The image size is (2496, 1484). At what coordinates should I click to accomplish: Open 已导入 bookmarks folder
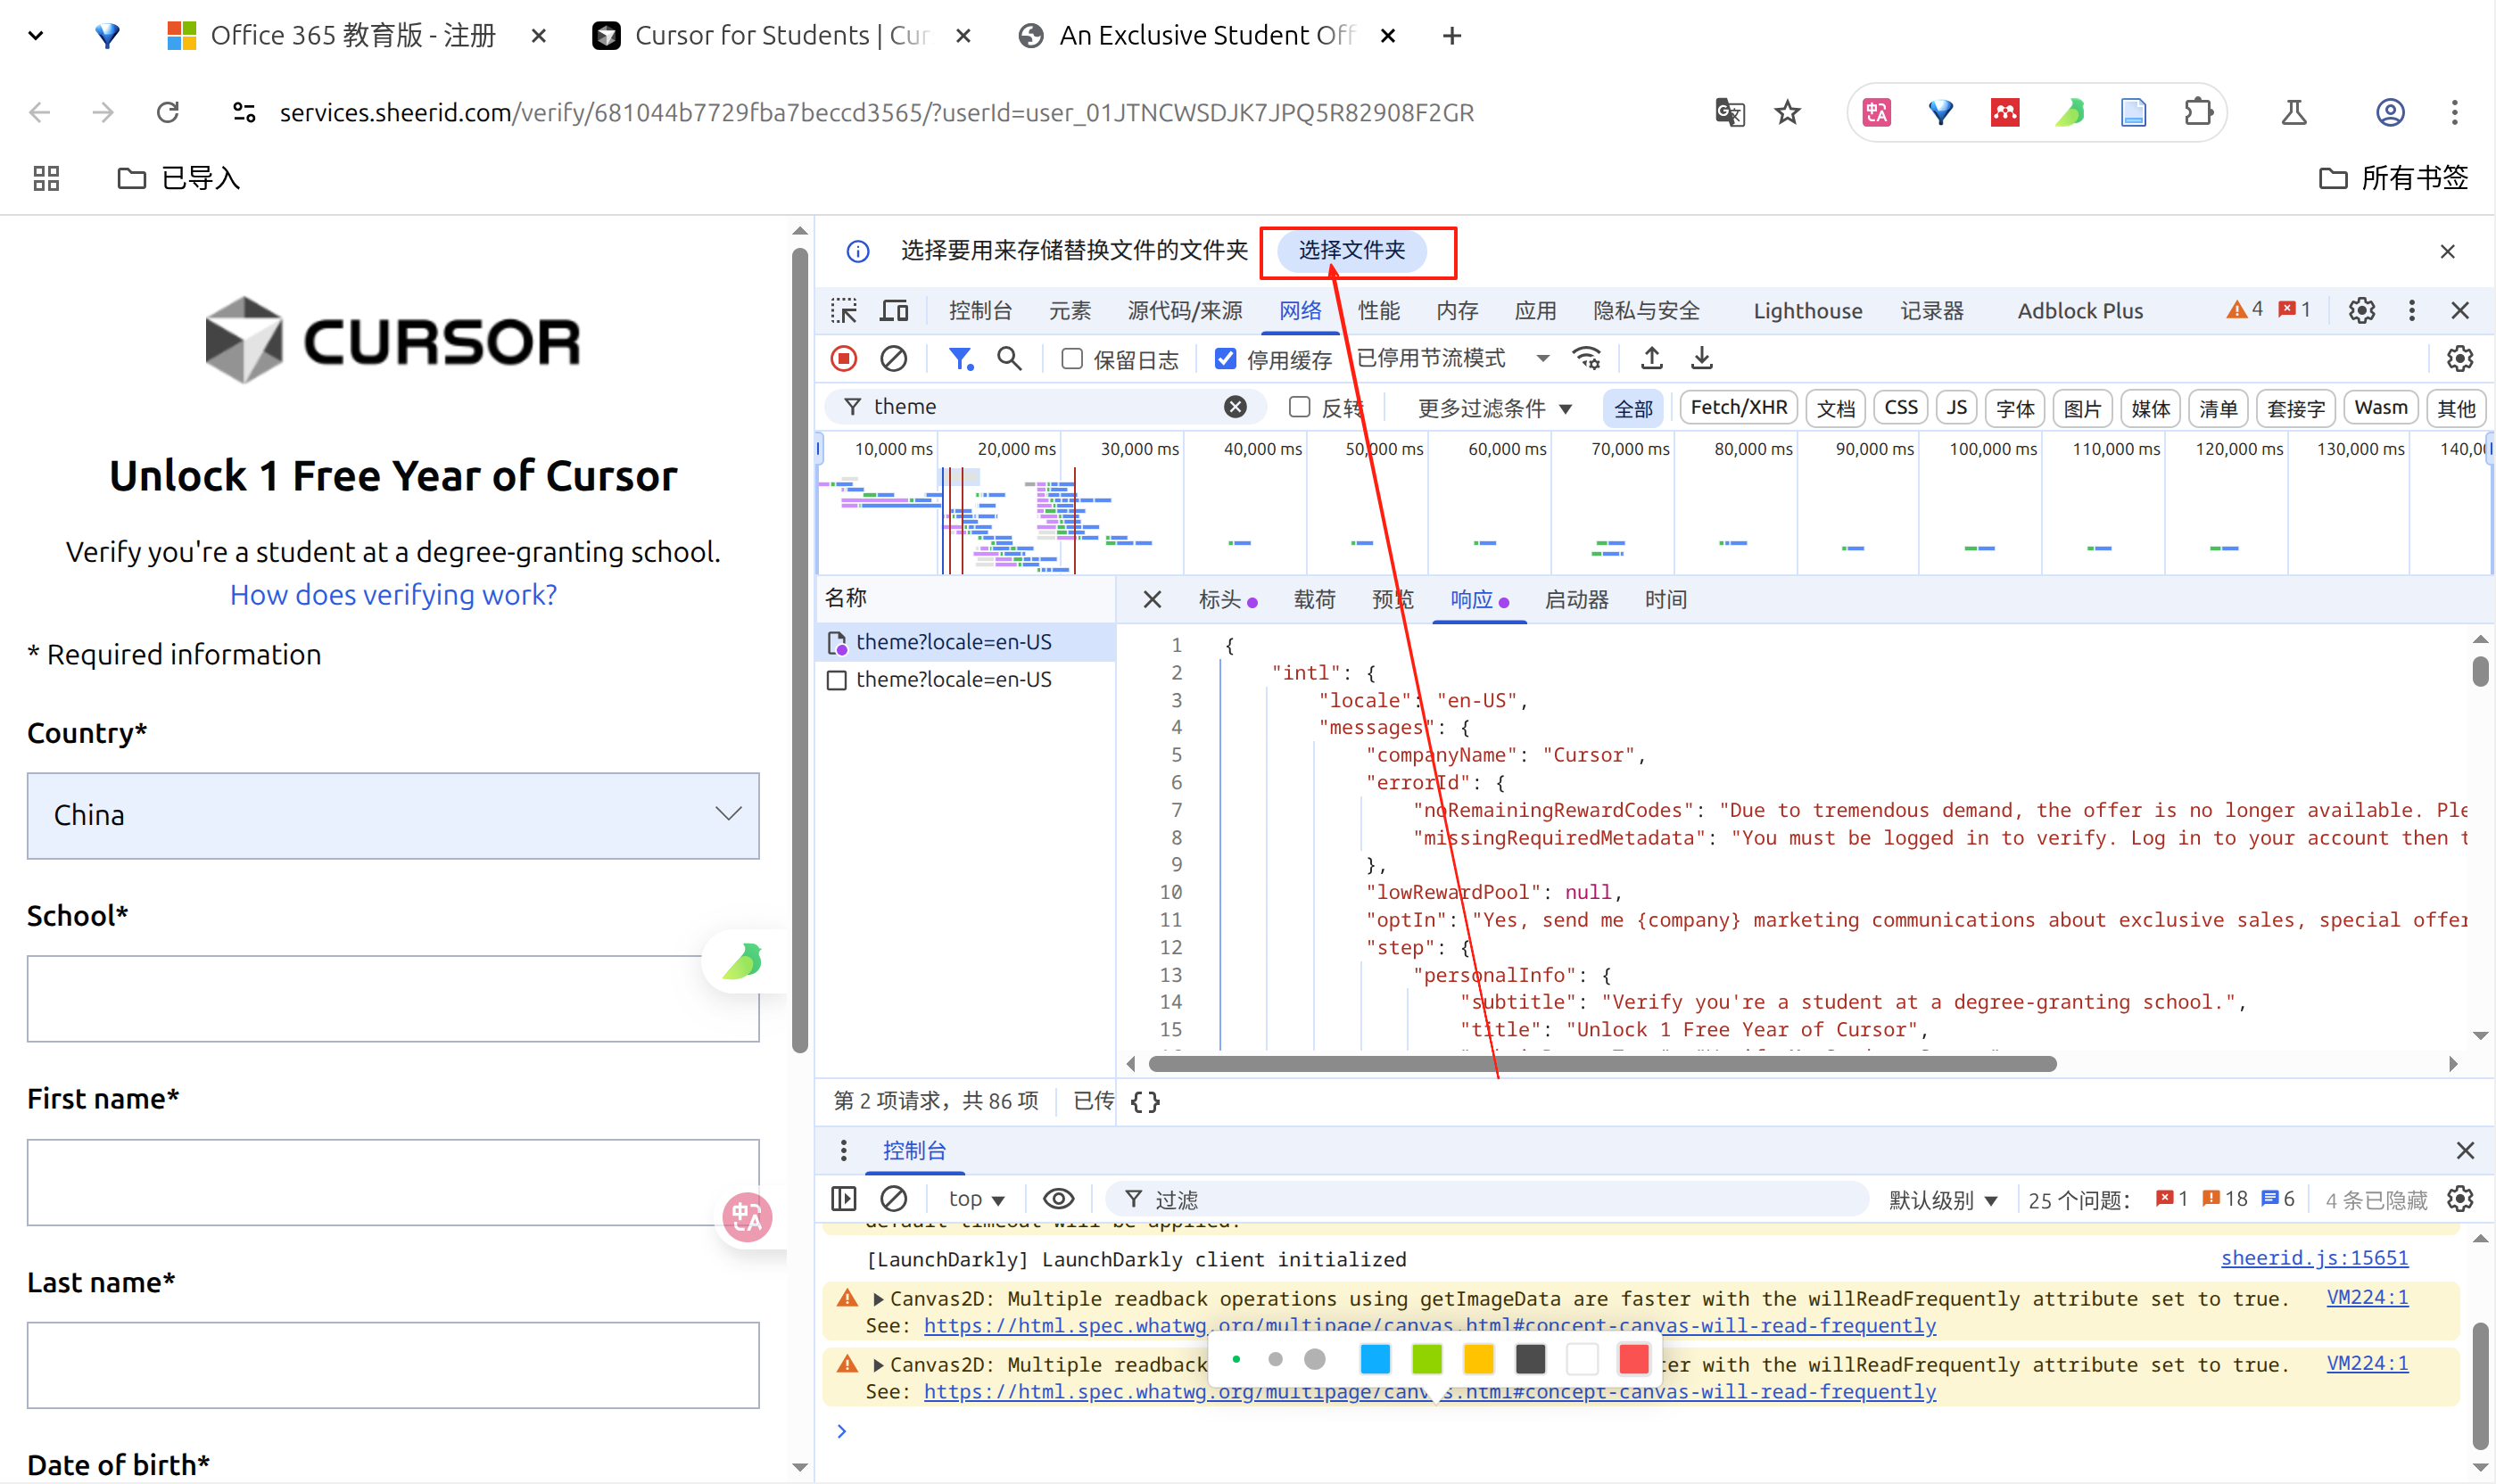coord(178,179)
